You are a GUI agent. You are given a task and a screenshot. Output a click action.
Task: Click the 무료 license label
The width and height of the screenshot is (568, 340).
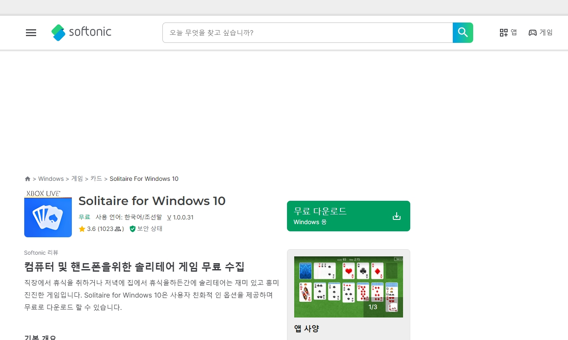click(85, 217)
